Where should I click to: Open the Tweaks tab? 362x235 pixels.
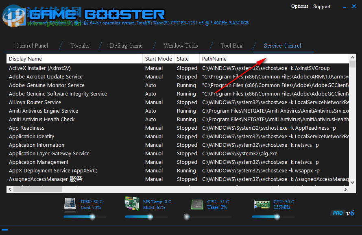[80, 46]
